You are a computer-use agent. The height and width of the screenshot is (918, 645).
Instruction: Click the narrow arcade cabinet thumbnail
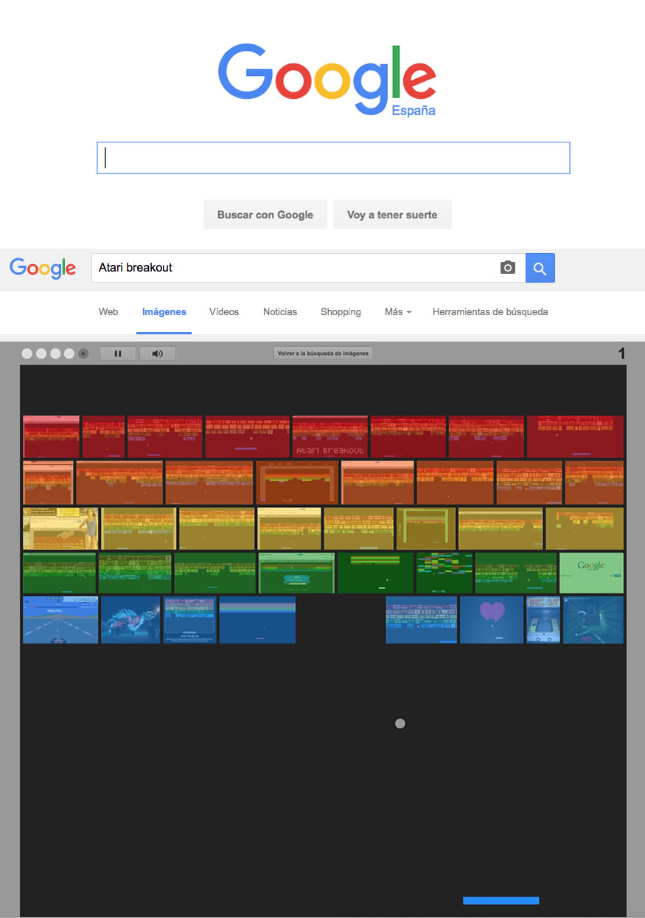coord(543,620)
